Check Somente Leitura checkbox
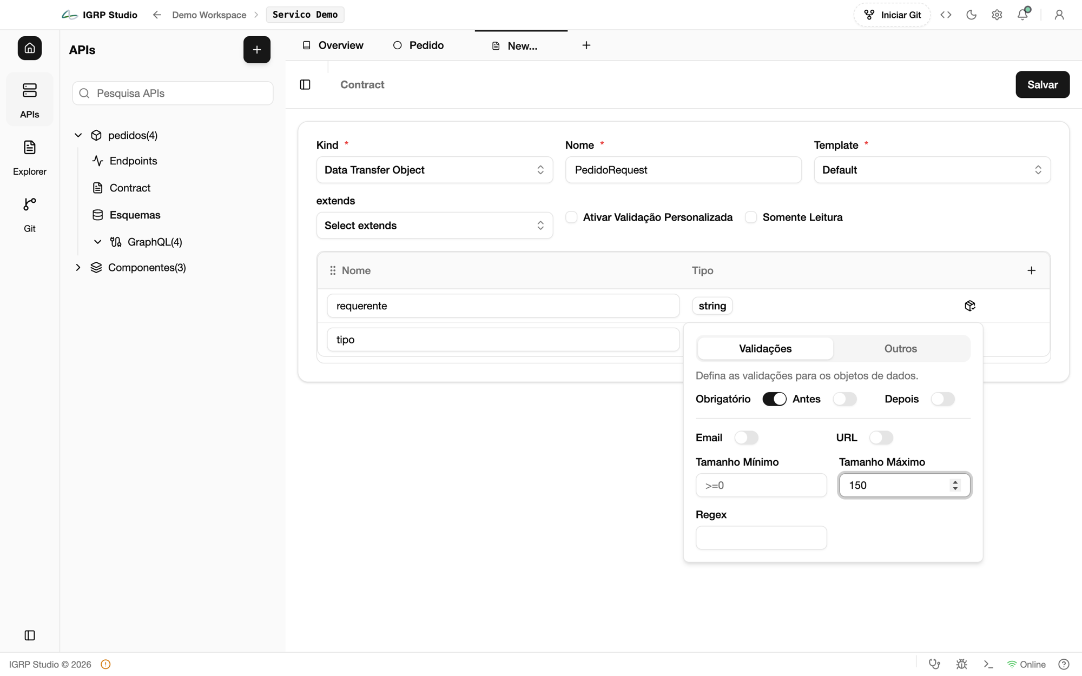Image resolution: width=1082 pixels, height=676 pixels. click(x=751, y=217)
